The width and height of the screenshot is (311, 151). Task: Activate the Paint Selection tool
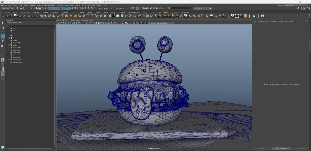click(3, 32)
